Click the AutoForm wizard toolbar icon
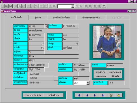 coord(95,6)
